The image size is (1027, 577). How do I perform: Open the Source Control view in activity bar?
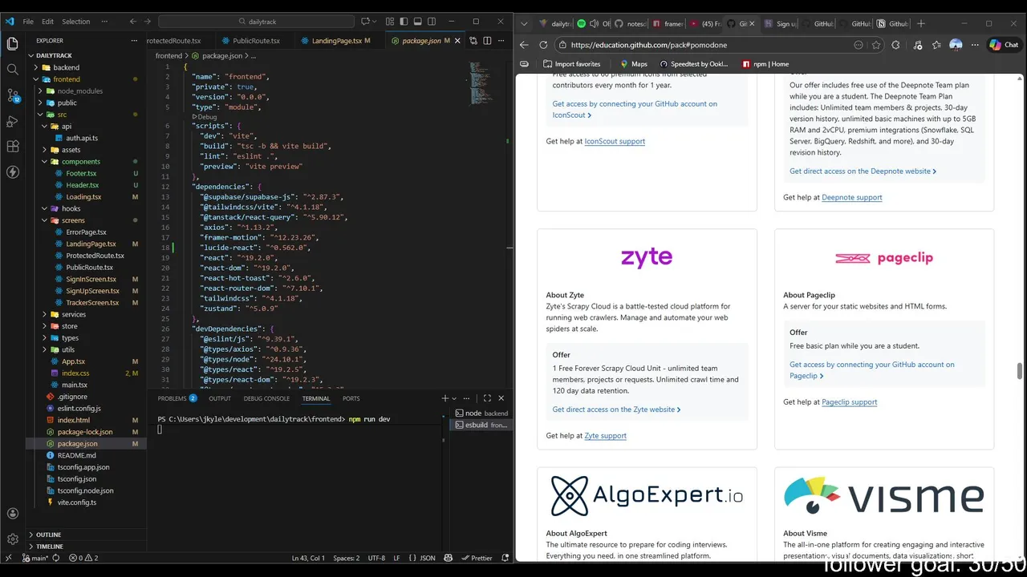(x=13, y=95)
